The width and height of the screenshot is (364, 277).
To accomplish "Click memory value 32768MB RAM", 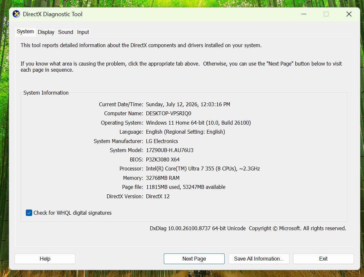I will click(x=163, y=178).
